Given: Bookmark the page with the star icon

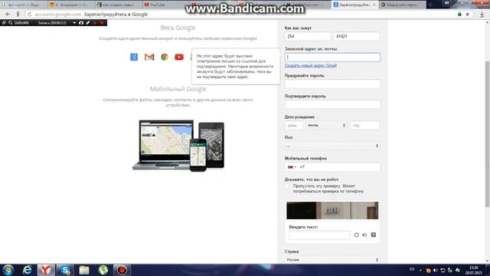Looking at the screenshot, I should pos(467,14).
